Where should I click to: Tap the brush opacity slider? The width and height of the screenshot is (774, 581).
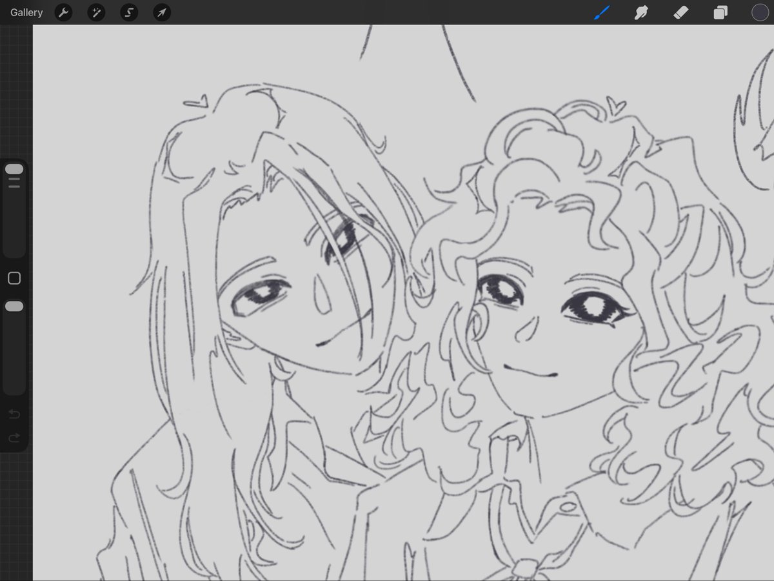pos(14,346)
